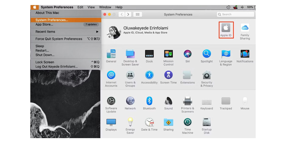Expand the Recent Items submenu
Viewport: 286px width, 143px height.
click(66, 31)
